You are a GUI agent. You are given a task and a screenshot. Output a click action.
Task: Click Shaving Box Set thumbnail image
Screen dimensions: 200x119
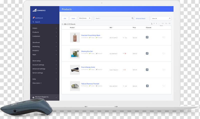point(75,54)
